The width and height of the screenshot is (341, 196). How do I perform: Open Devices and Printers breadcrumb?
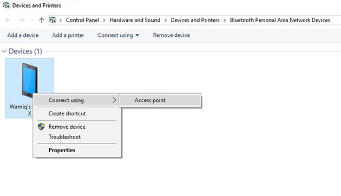195,20
